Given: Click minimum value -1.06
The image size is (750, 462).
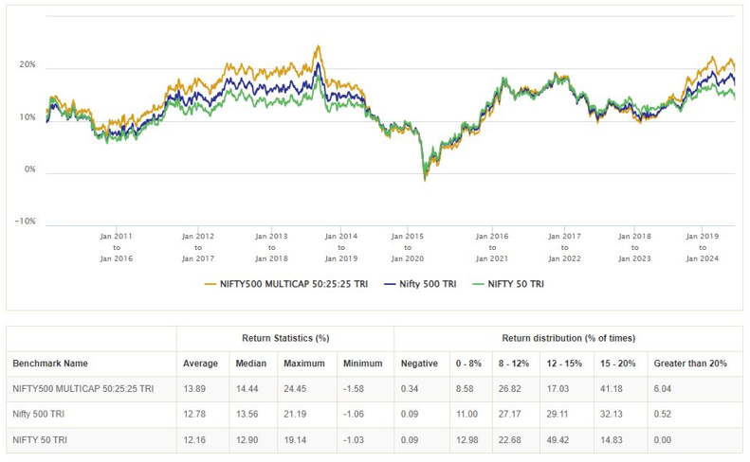Looking at the screenshot, I should coord(354,415).
